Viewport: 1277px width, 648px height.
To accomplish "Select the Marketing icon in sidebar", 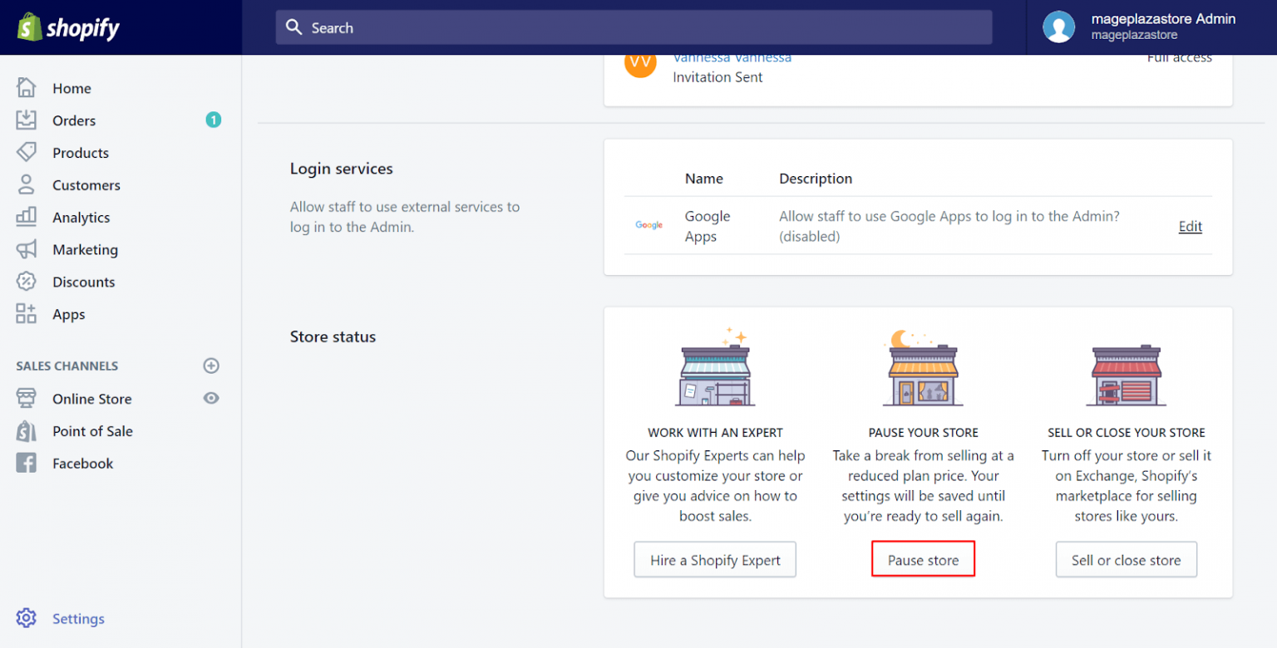I will coord(26,249).
